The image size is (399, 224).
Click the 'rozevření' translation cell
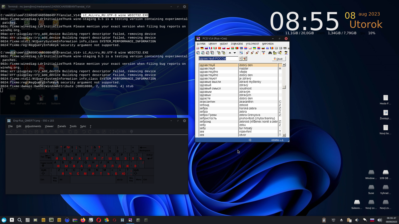pos(258,132)
